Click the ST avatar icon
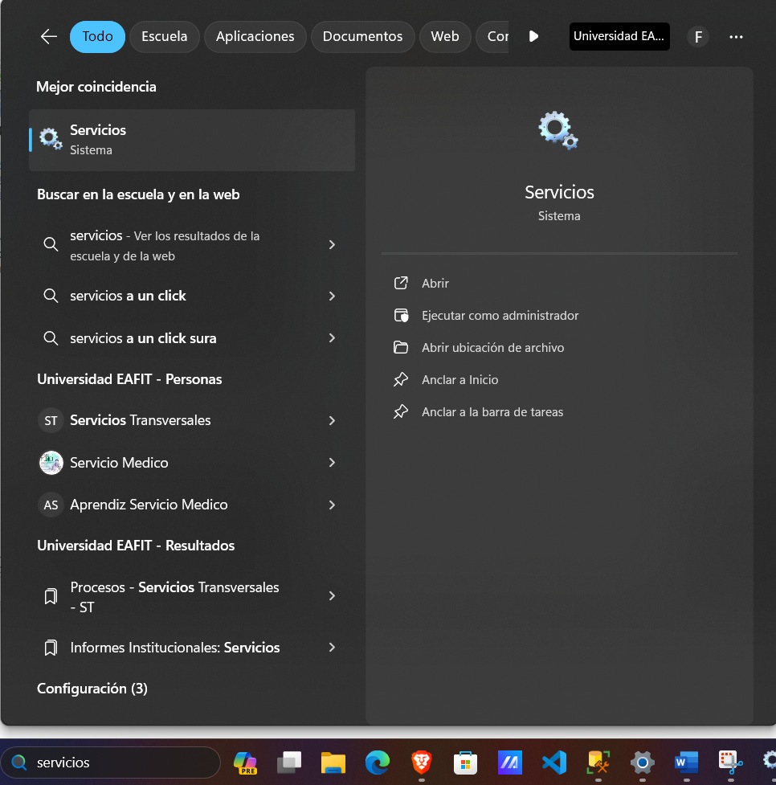Viewport: 776px width, 785px height. (x=51, y=420)
